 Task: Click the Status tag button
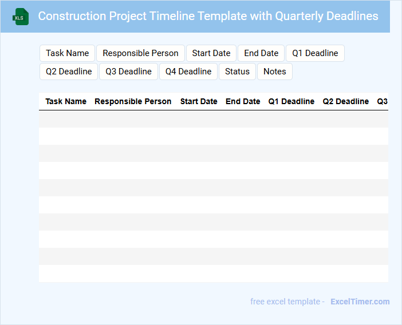[237, 72]
